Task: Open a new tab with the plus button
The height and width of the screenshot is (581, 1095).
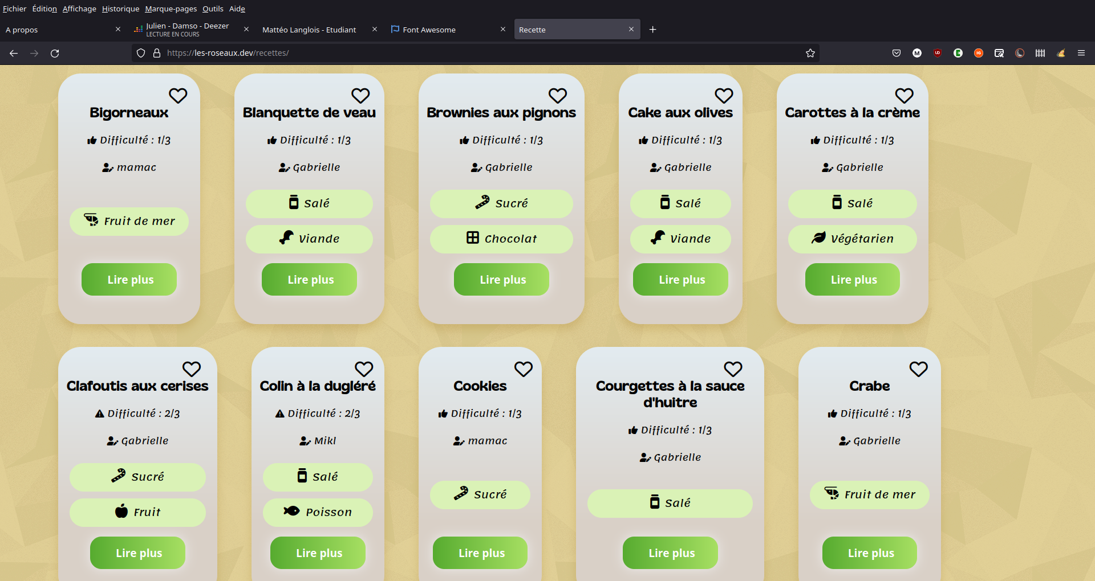Action: pos(653,29)
